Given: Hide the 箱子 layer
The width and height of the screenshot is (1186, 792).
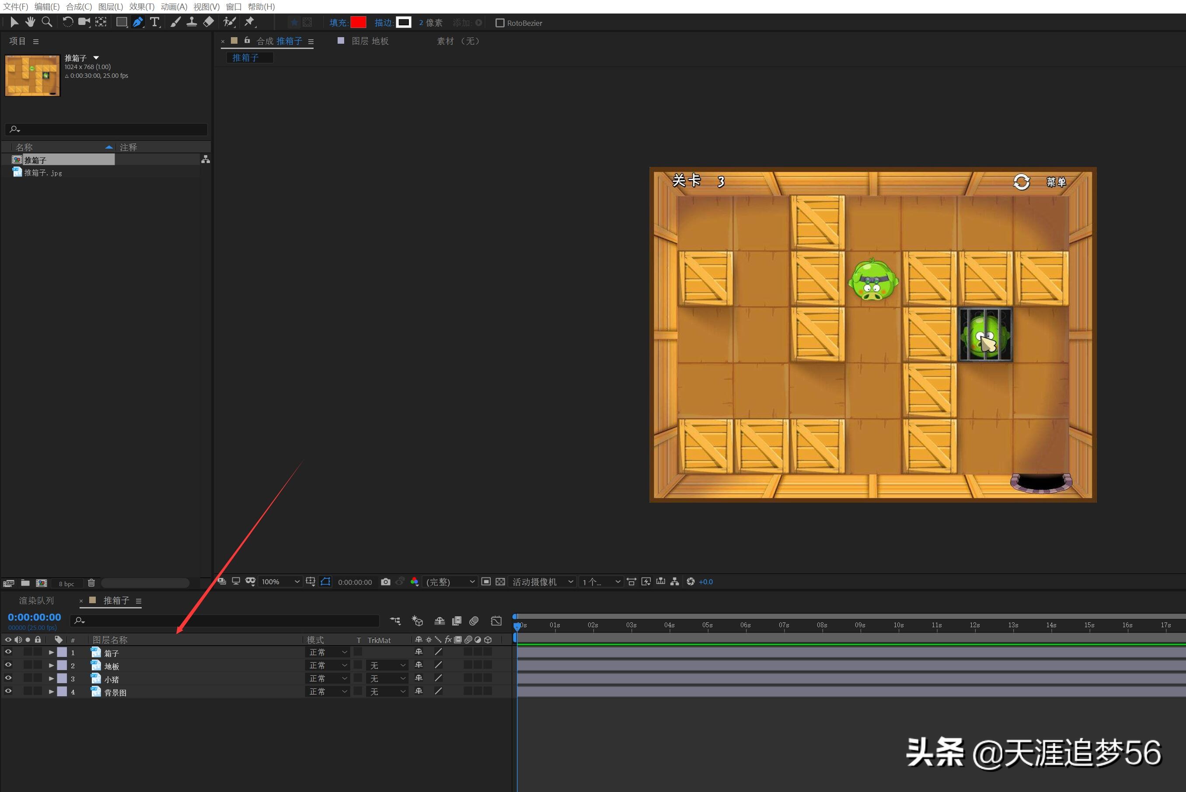Looking at the screenshot, I should pyautogui.click(x=8, y=652).
